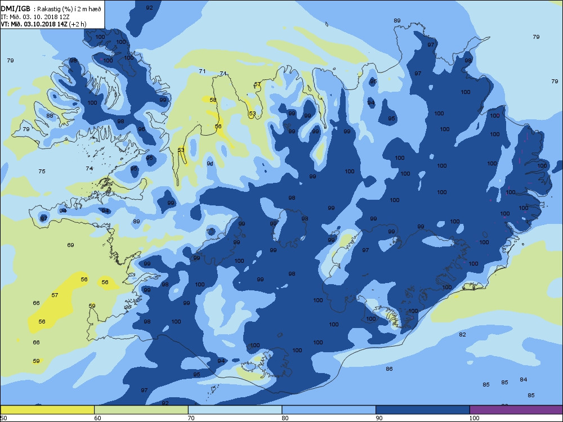Pick the purple above-100 legend swatch
The width and height of the screenshot is (563, 422).
pyautogui.click(x=516, y=410)
